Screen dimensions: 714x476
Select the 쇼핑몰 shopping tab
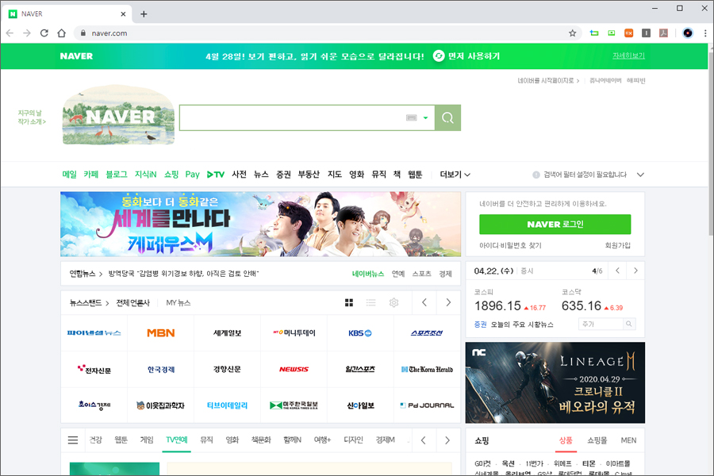point(597,440)
